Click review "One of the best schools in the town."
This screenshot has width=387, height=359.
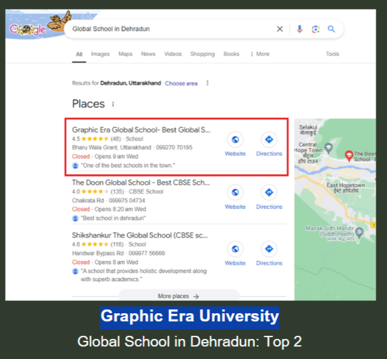[x=128, y=166]
